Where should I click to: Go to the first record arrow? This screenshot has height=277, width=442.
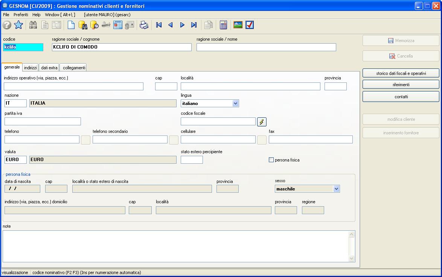point(159,25)
